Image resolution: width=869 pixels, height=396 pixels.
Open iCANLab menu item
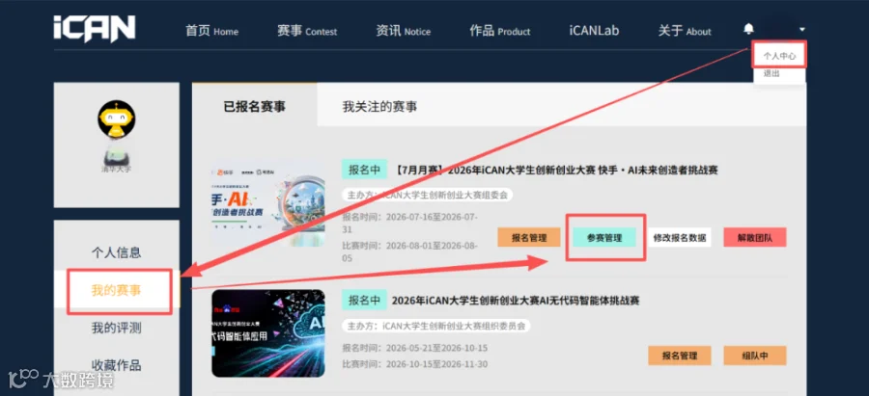click(594, 31)
